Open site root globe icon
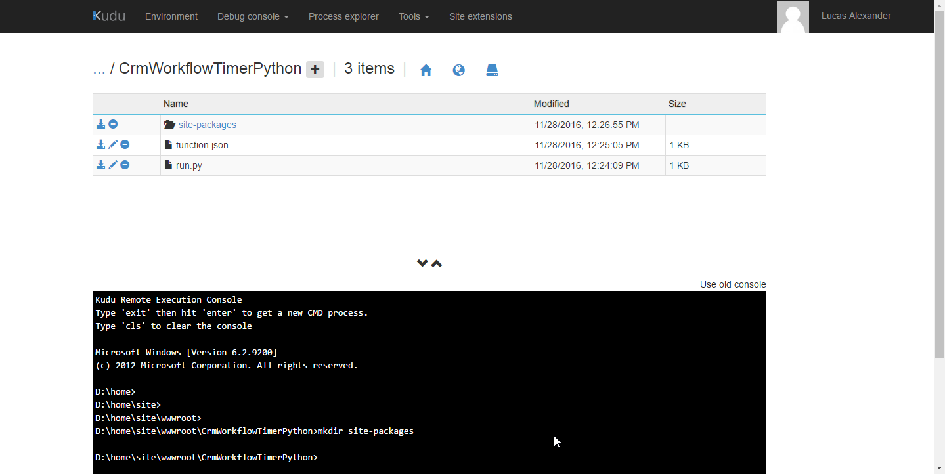The height and width of the screenshot is (474, 945). tap(459, 70)
